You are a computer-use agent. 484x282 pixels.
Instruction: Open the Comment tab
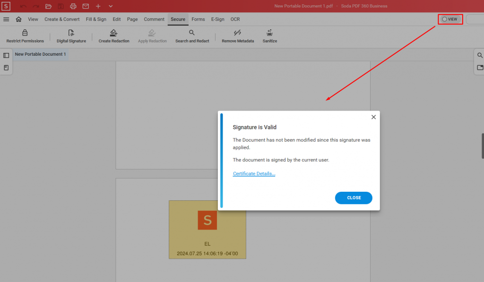(x=154, y=19)
